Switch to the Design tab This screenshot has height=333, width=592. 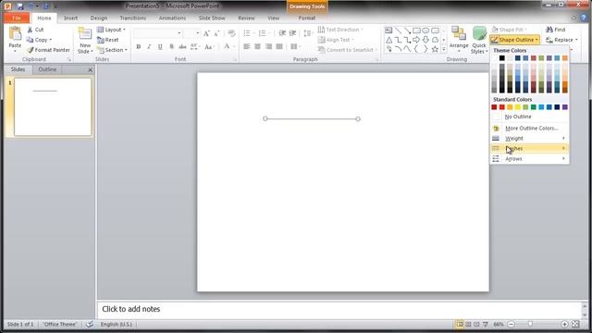(x=99, y=18)
